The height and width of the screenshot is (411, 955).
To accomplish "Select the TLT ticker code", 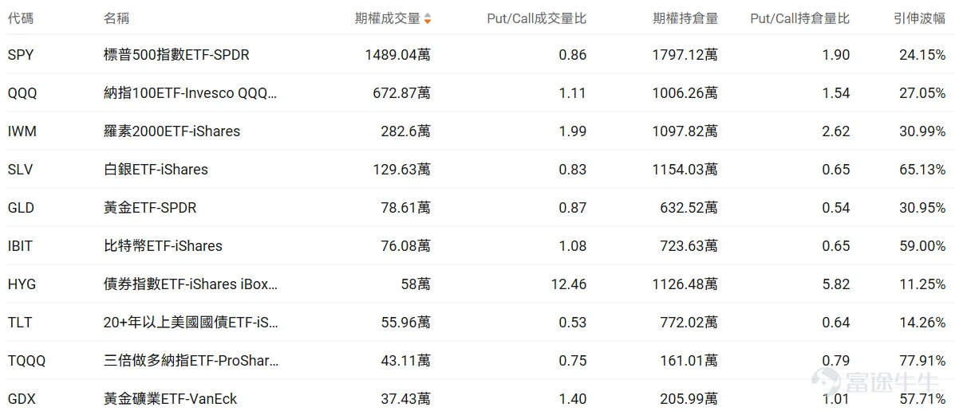I will pos(19,323).
